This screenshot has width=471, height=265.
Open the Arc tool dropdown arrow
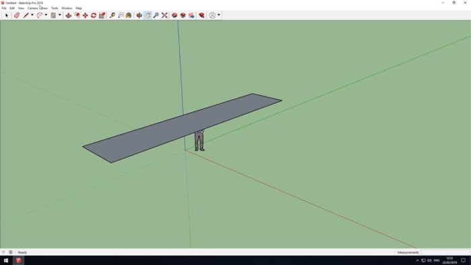click(46, 15)
